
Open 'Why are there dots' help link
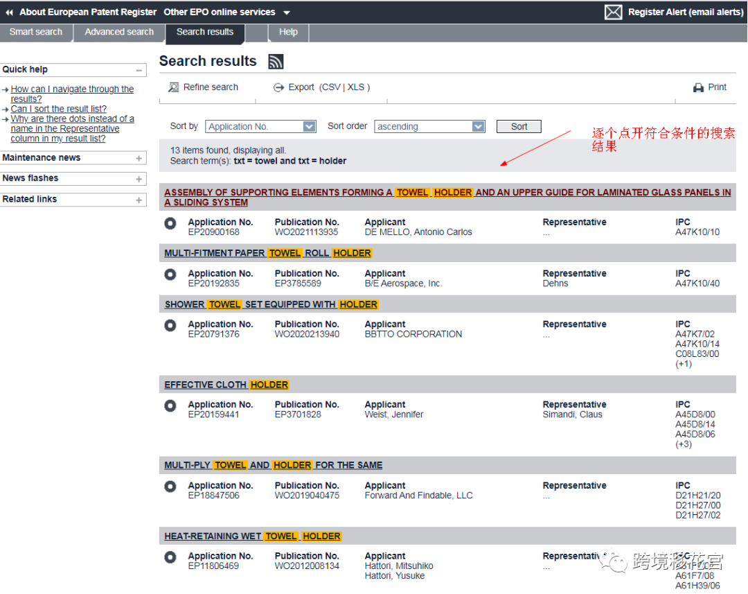(x=72, y=128)
